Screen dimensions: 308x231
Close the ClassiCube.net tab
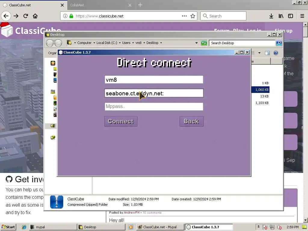62,5
